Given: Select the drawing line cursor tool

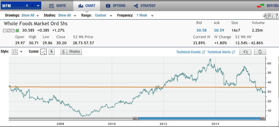Looking at the screenshot, I should tap(43, 52).
